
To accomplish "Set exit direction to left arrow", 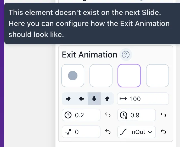I will click(x=81, y=99).
